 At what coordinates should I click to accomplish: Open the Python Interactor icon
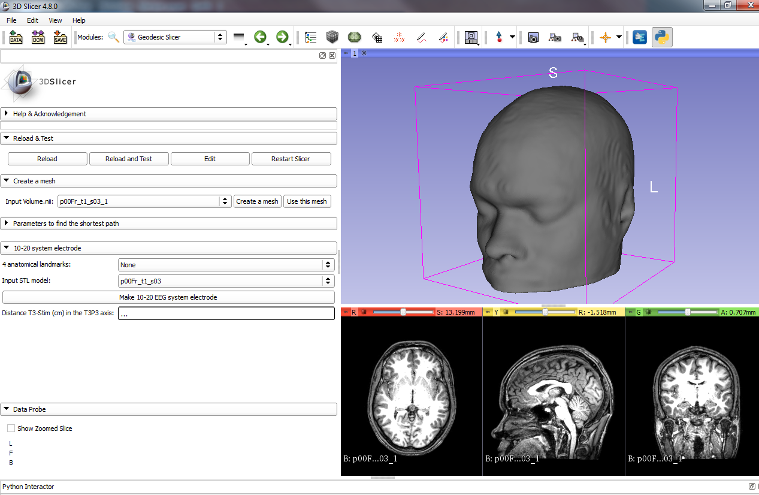[662, 37]
